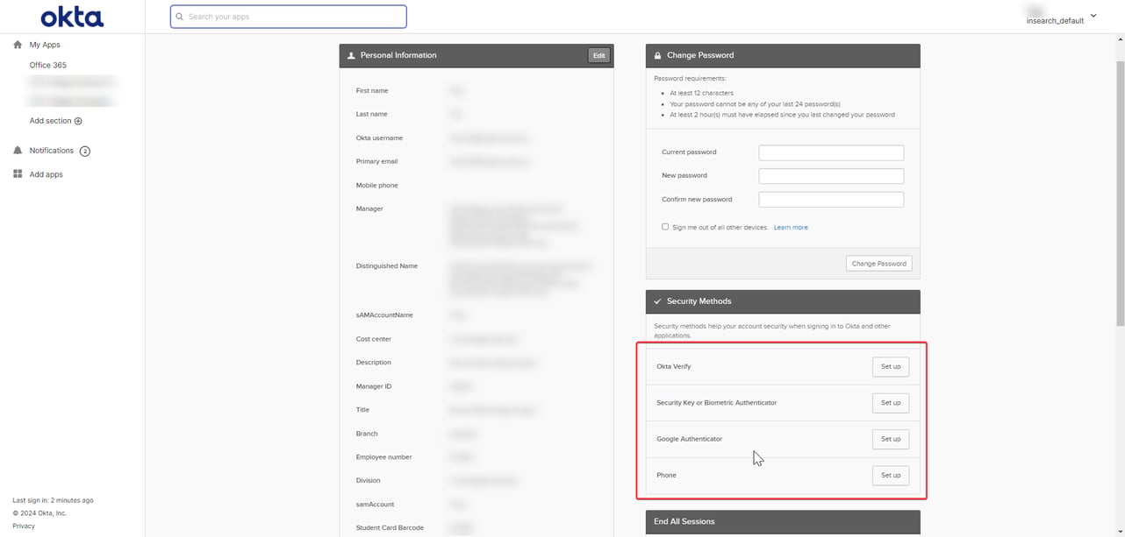Click Edit button in Personal Information
1125x537 pixels.
[598, 55]
